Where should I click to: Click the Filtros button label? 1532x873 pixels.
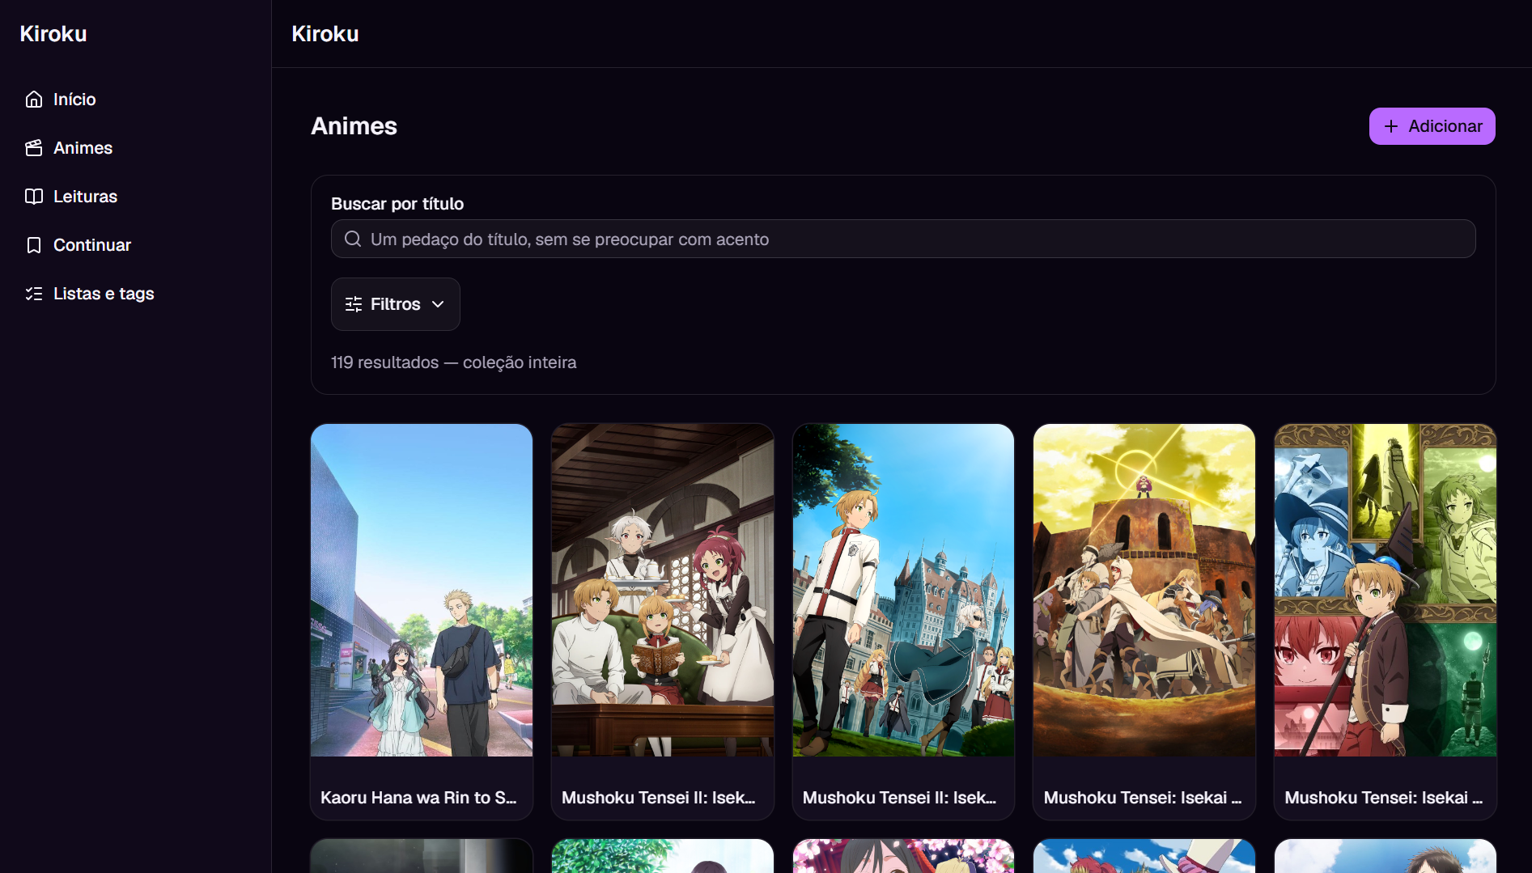pos(396,304)
